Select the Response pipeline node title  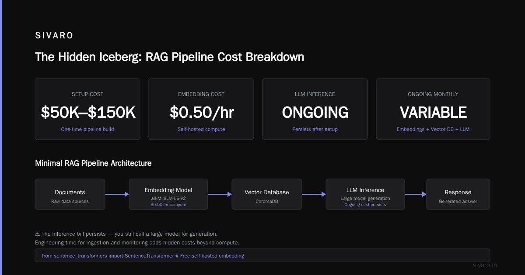click(x=458, y=192)
